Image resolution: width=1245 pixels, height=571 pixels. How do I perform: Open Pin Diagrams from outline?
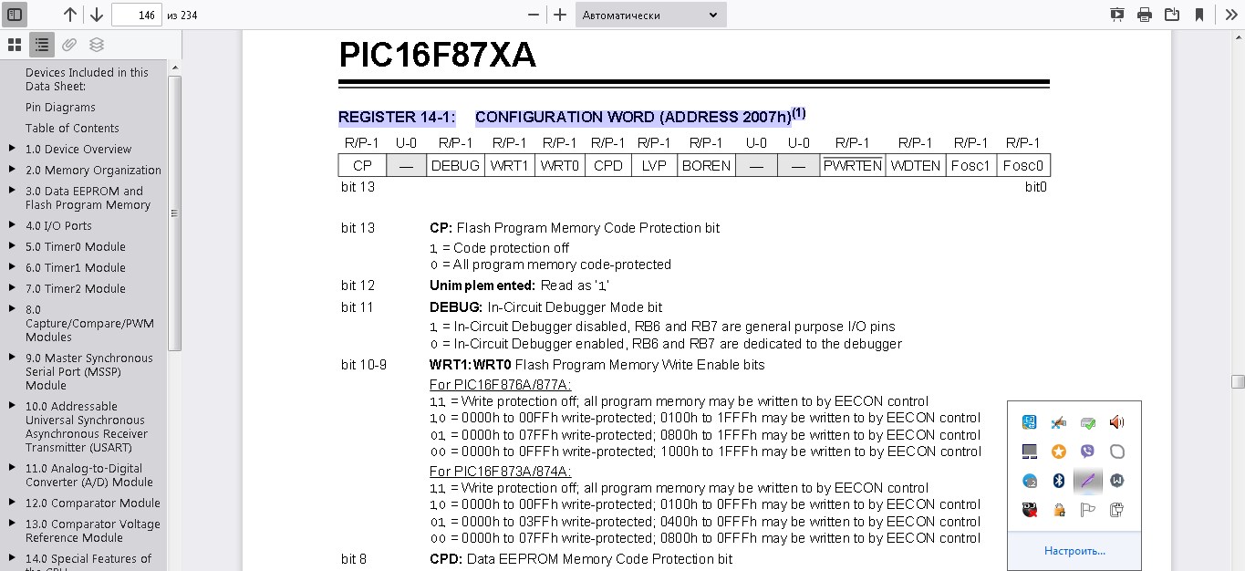coord(60,108)
